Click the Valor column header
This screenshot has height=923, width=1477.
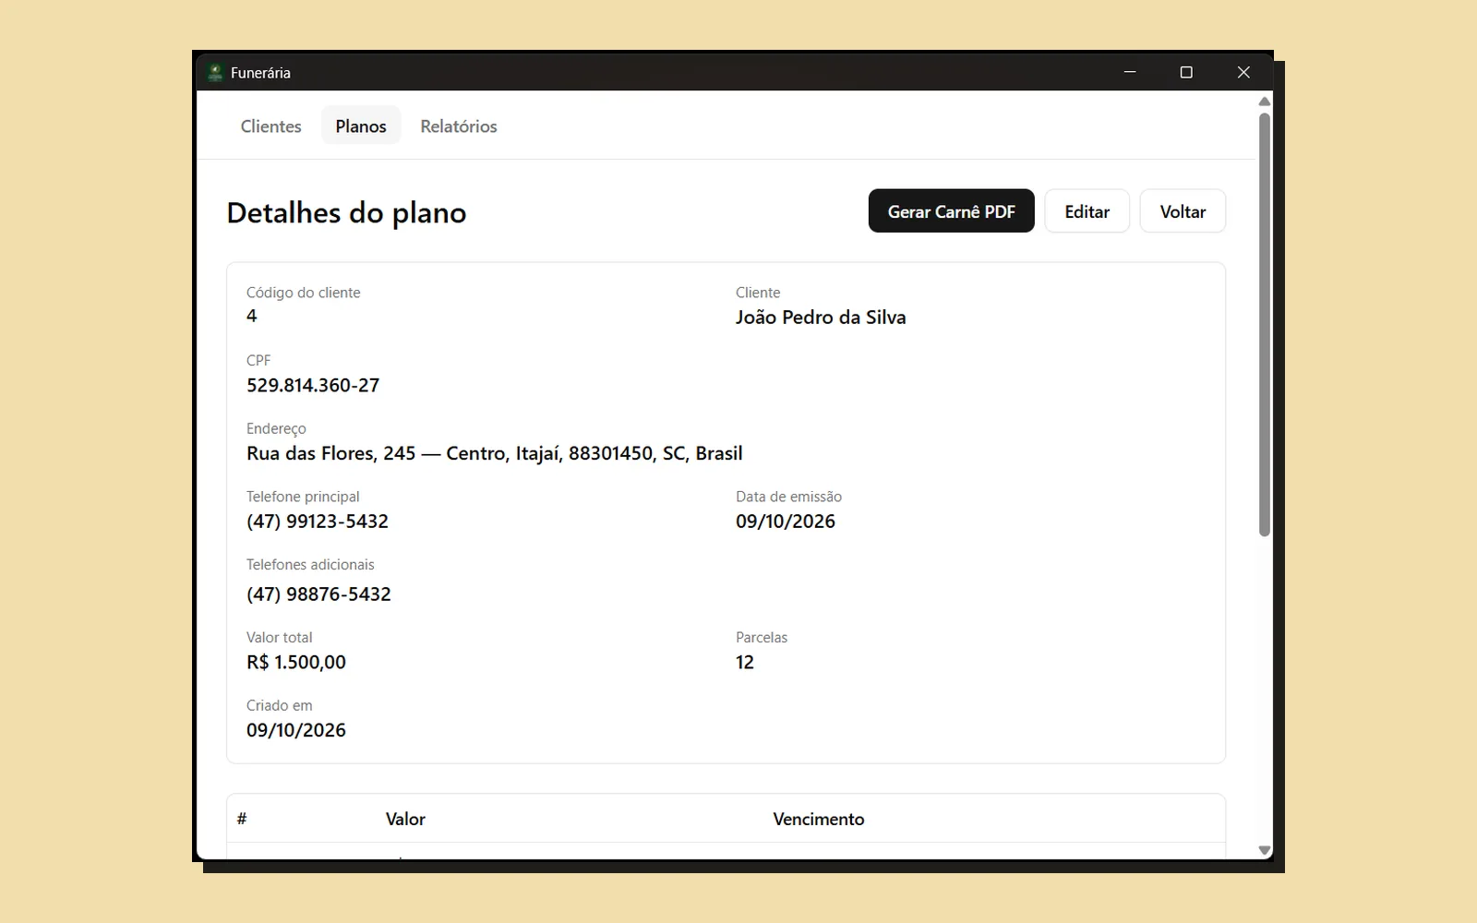[405, 819]
